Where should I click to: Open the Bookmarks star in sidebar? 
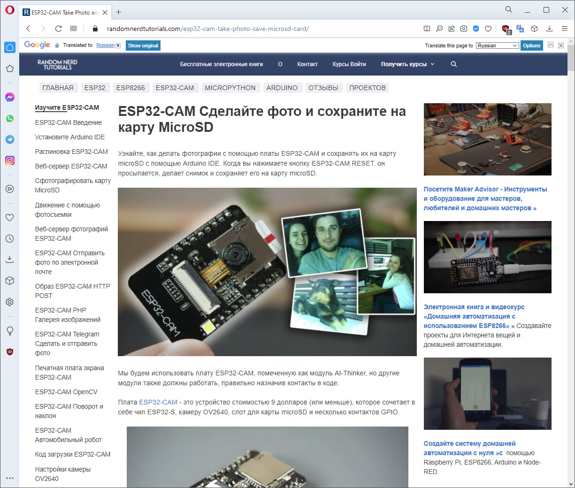point(9,69)
